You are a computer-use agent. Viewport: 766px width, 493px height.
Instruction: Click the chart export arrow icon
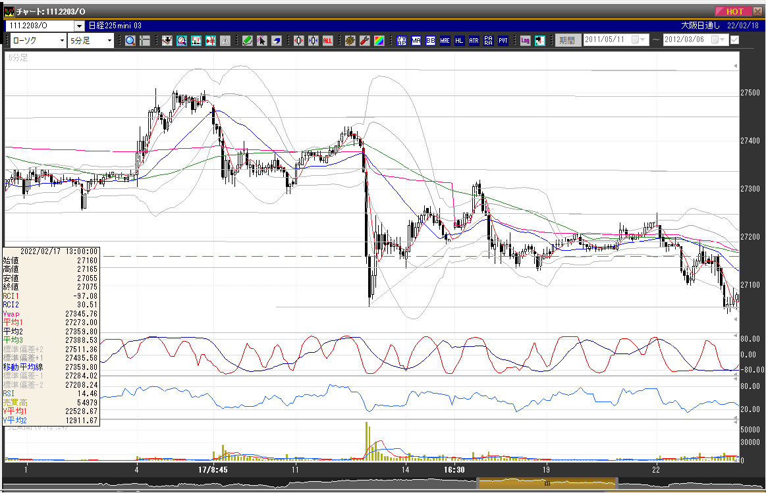[x=540, y=41]
